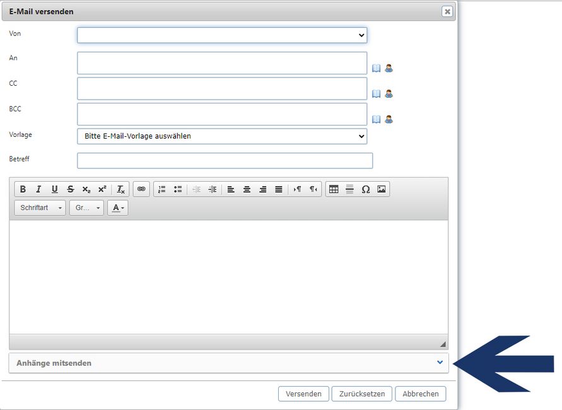The width and height of the screenshot is (562, 410).
Task: Align text right
Action: click(x=263, y=189)
